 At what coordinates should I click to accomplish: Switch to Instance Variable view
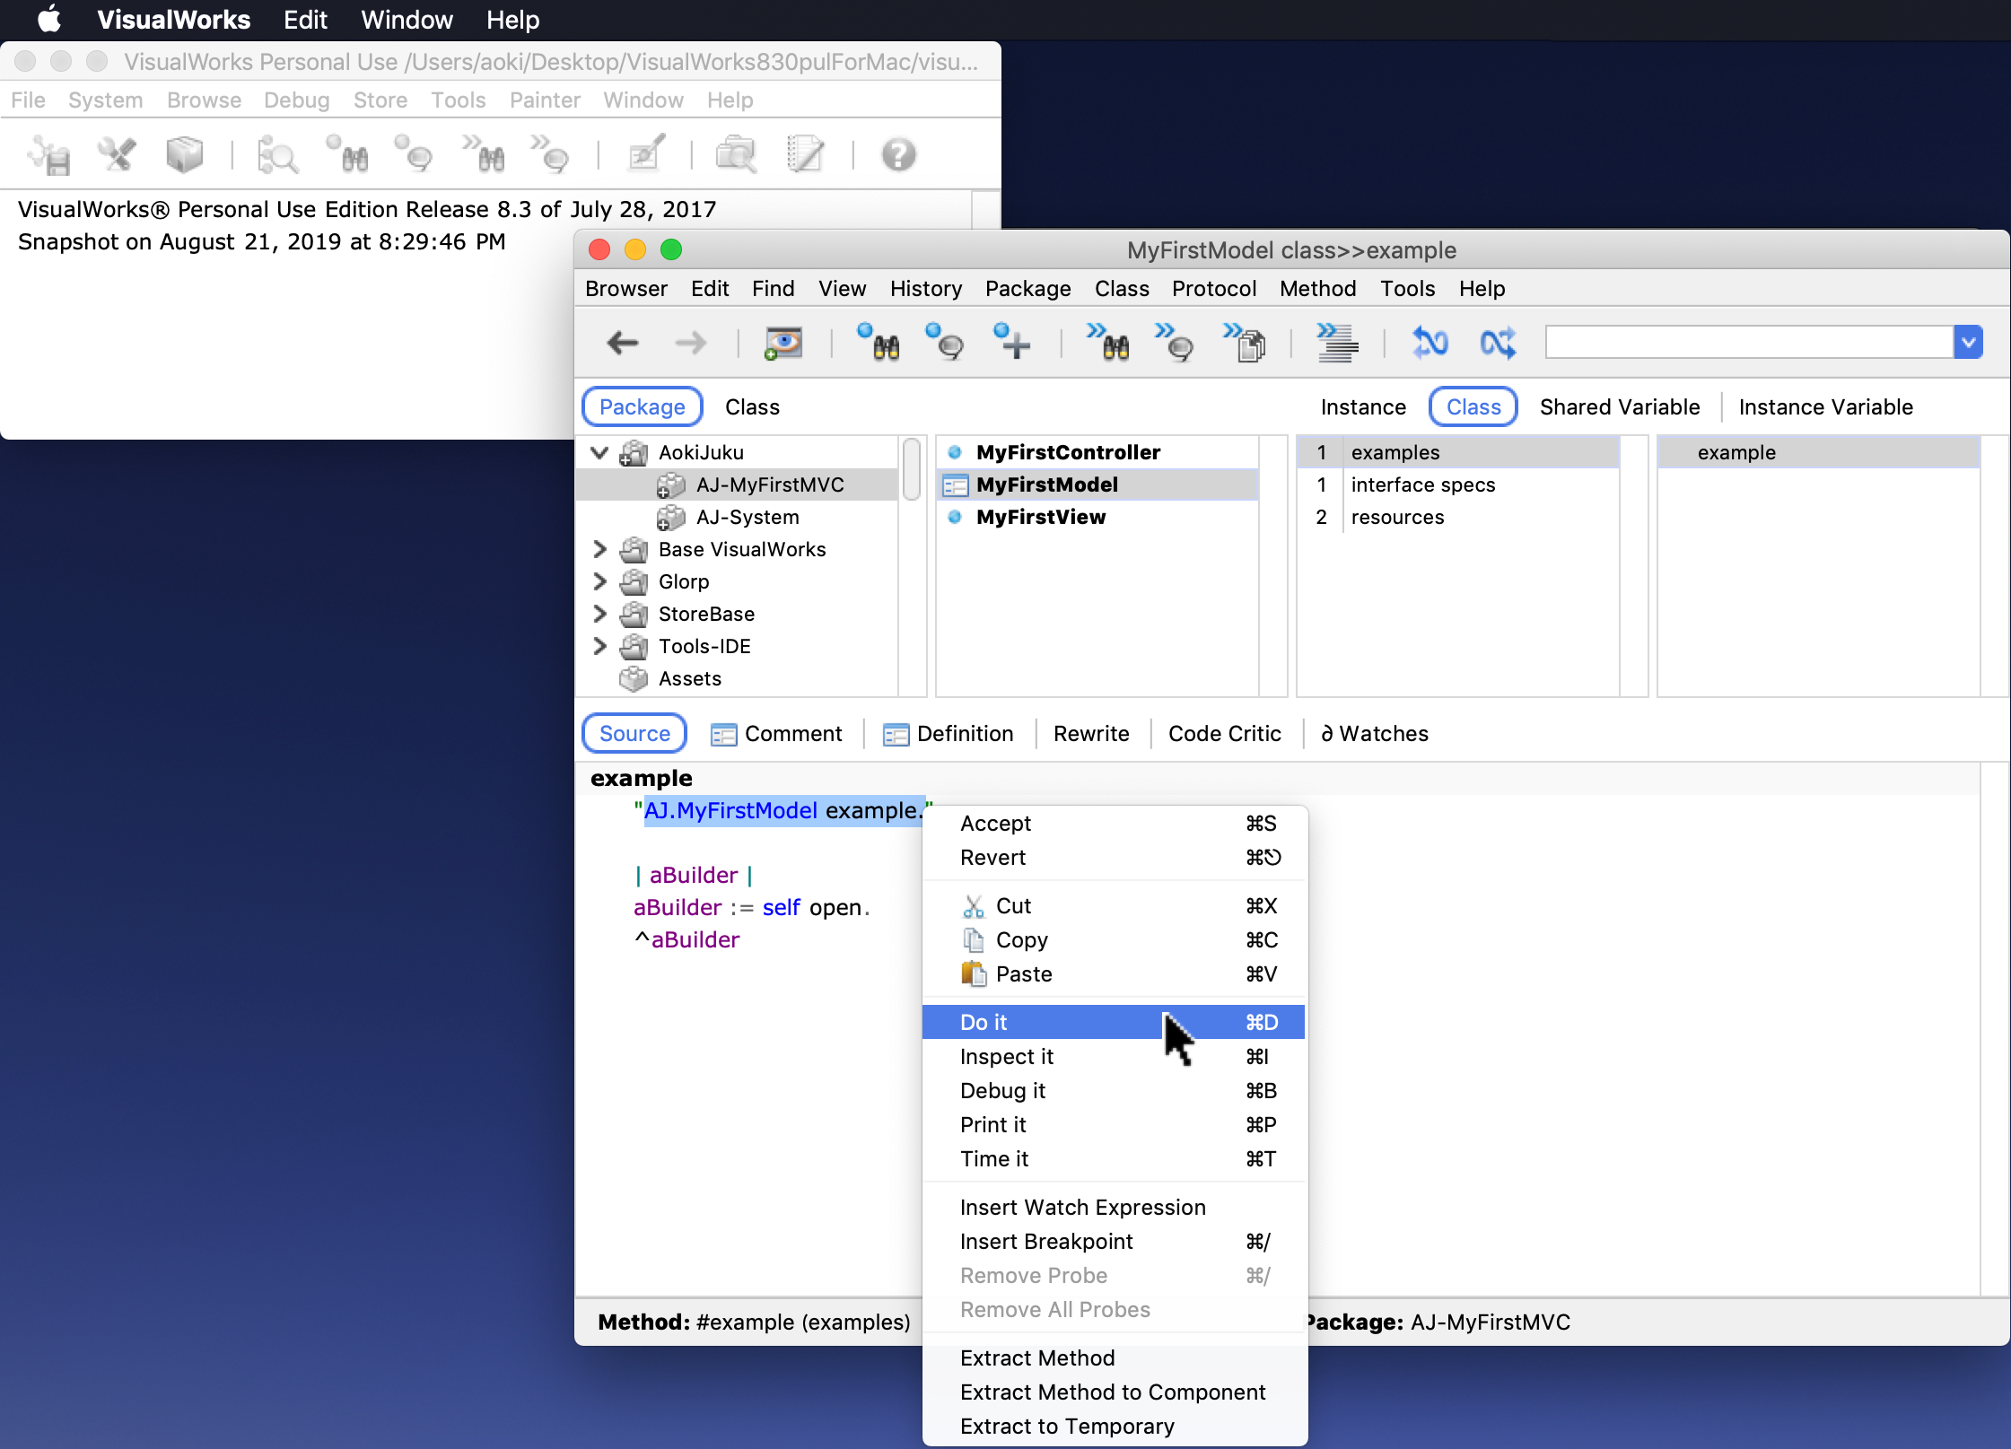tap(1825, 407)
